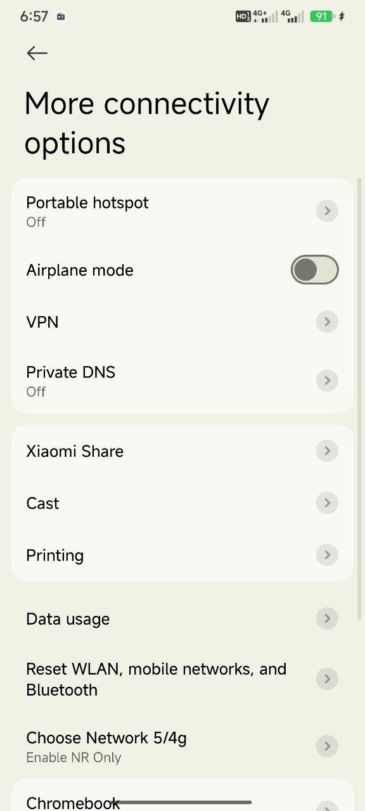
Task: Tap the chevron beside Data usage
Action: coord(327,618)
